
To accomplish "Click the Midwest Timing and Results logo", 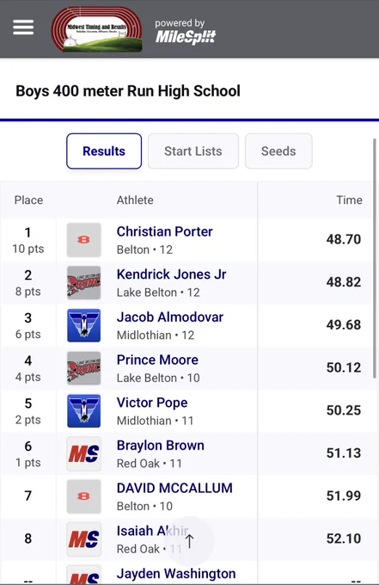I will point(96,28).
